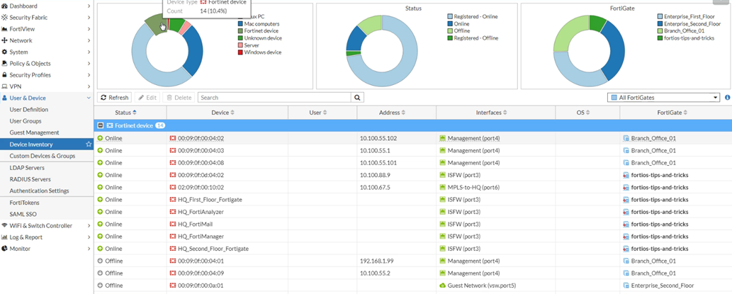The width and height of the screenshot is (732, 294).
Task: Click the Refresh button
Action: click(x=114, y=98)
